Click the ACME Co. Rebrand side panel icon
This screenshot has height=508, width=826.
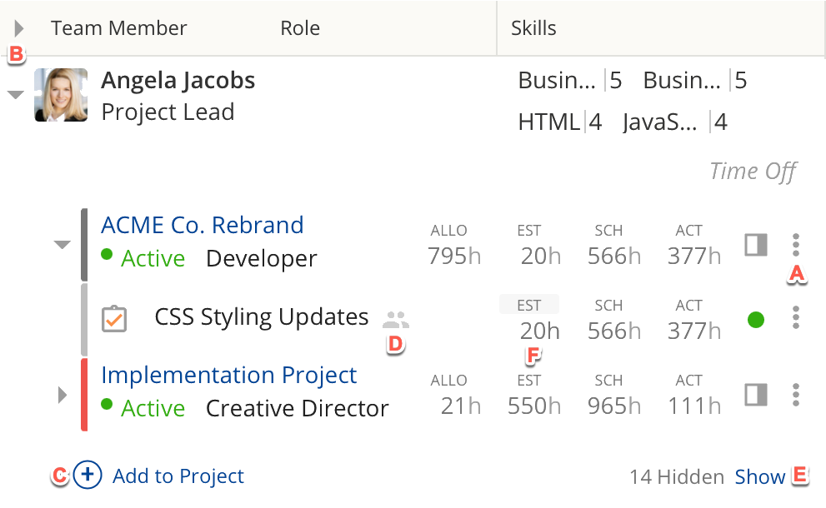[755, 245]
